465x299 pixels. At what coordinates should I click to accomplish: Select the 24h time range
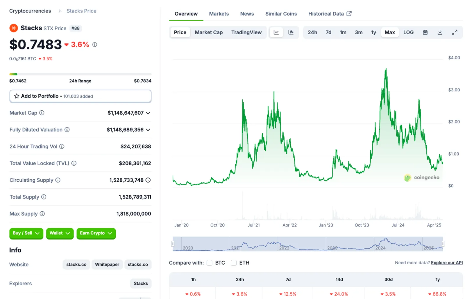(312, 32)
